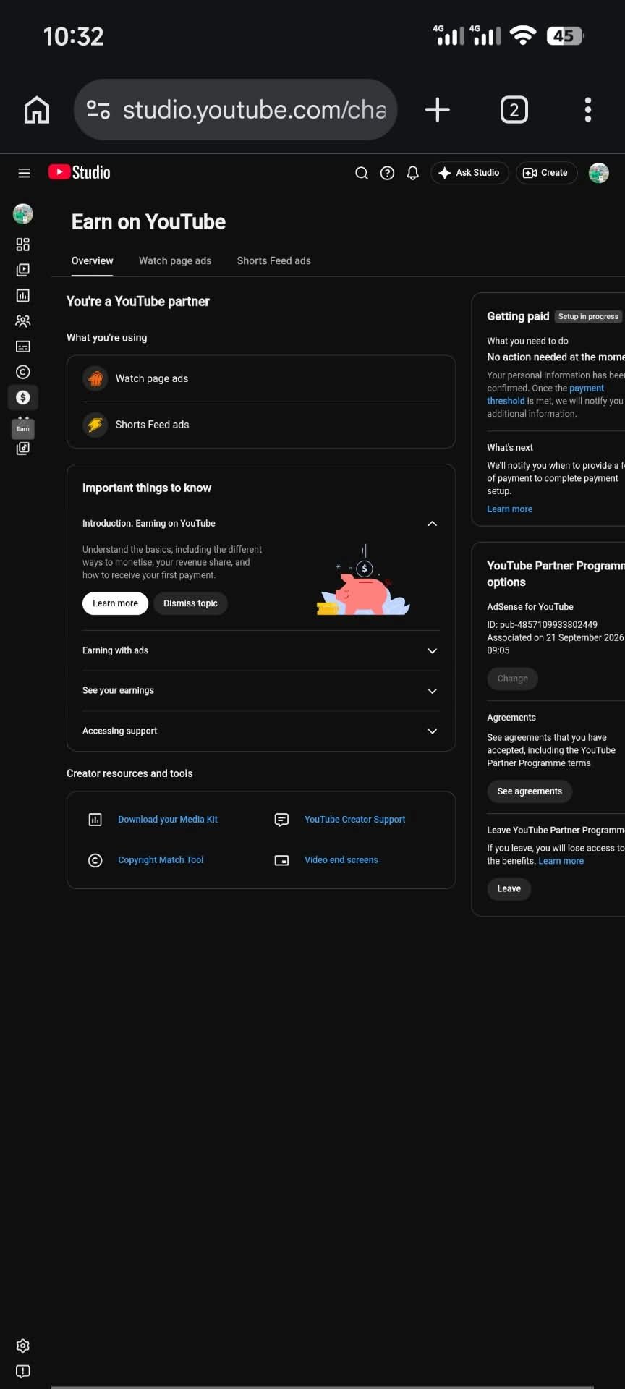Image resolution: width=625 pixels, height=1389 pixels.
Task: Open Audio library from the sidebar
Action: click(23, 449)
